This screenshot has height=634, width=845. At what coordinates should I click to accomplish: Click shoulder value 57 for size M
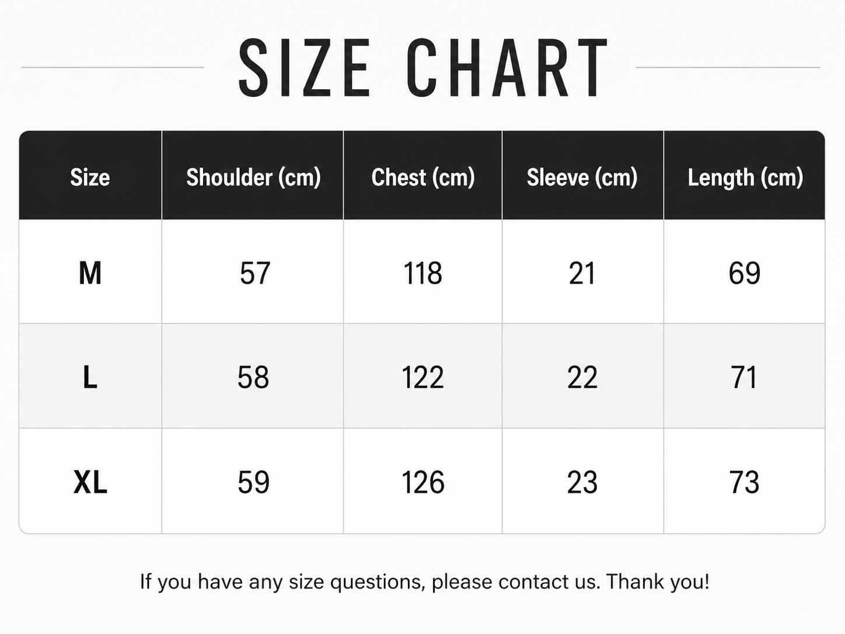tap(255, 273)
